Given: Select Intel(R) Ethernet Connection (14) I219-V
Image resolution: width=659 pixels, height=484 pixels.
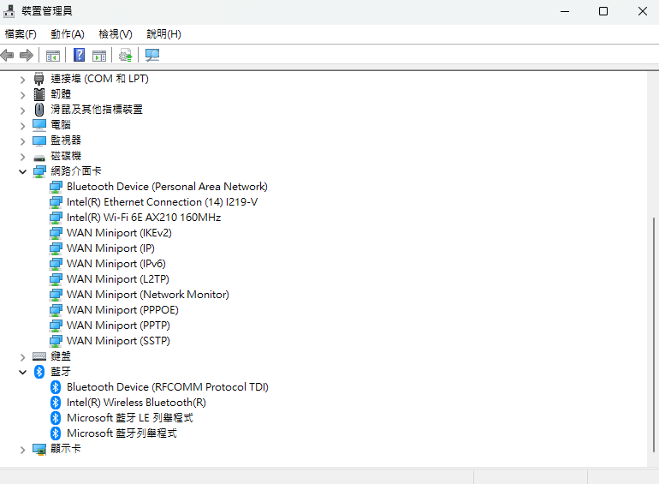Looking at the screenshot, I should (163, 202).
